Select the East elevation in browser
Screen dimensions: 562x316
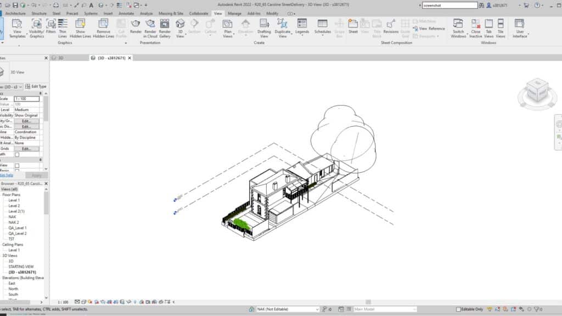click(x=12, y=283)
